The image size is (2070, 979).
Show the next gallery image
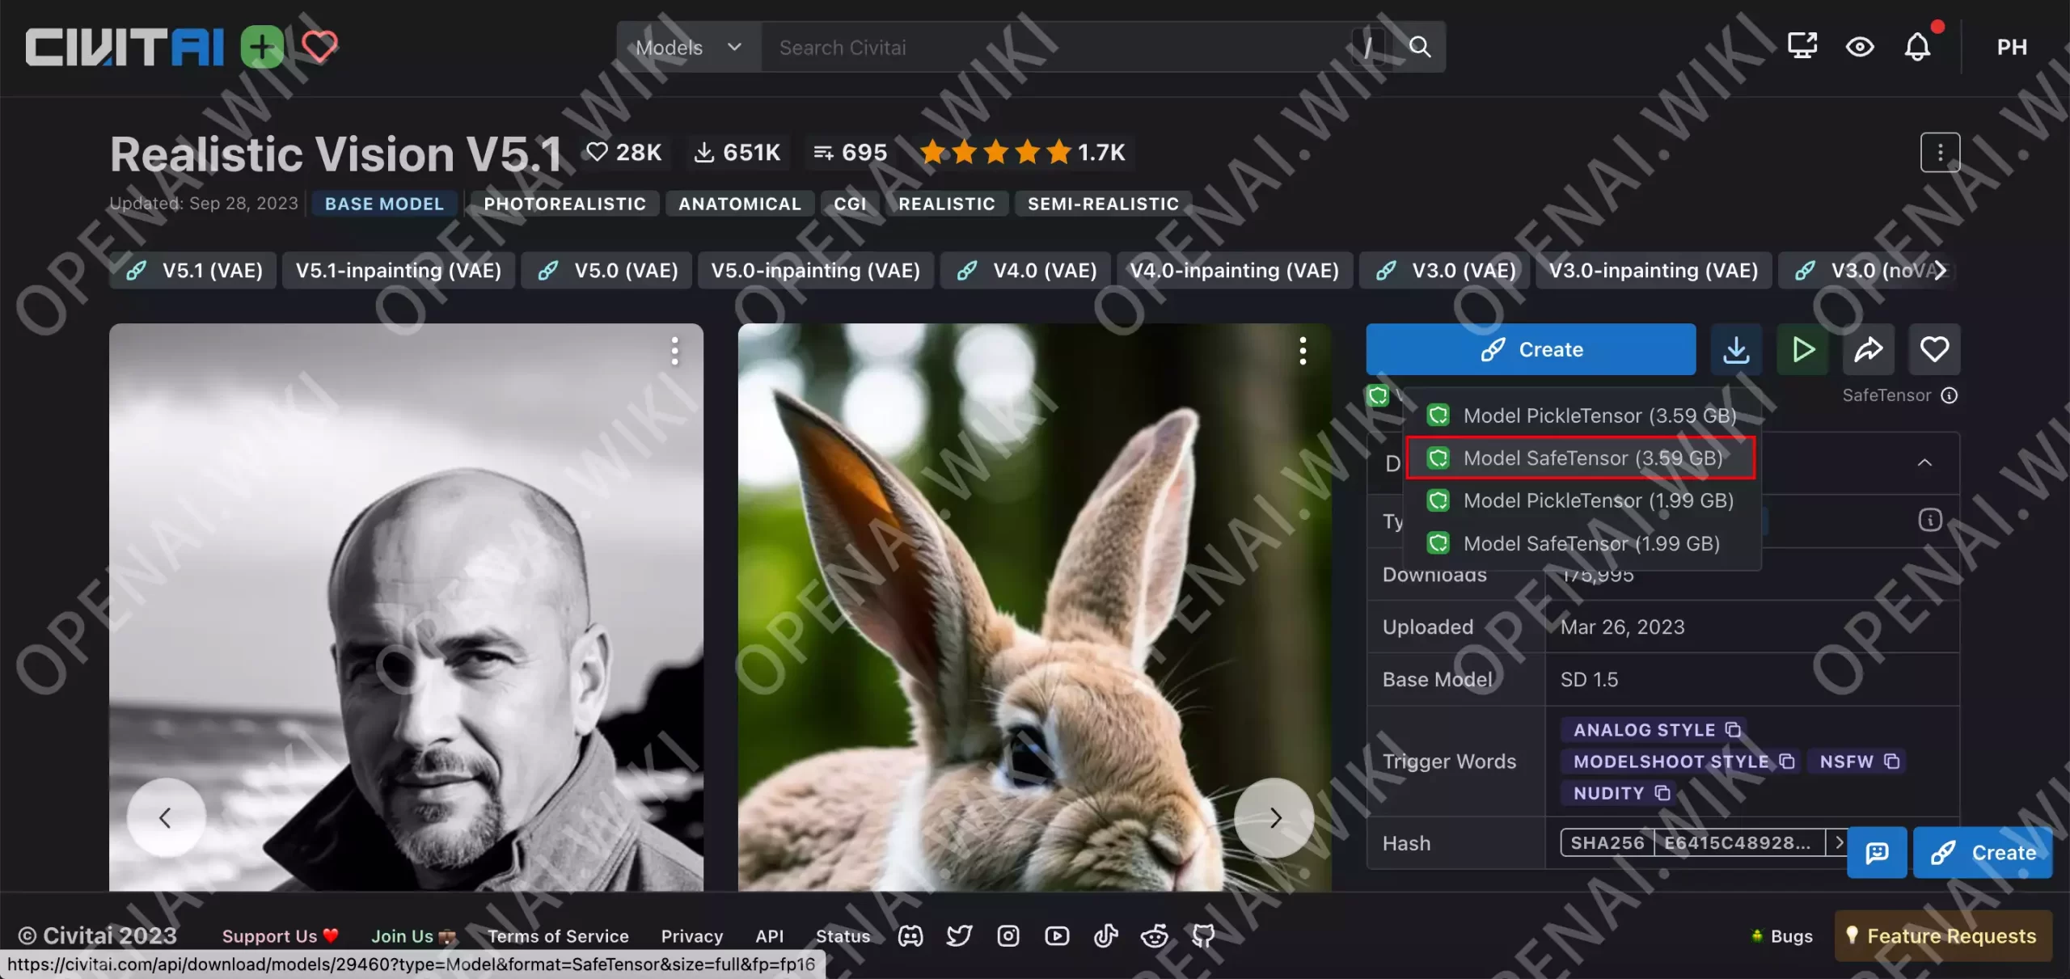[x=1274, y=817]
